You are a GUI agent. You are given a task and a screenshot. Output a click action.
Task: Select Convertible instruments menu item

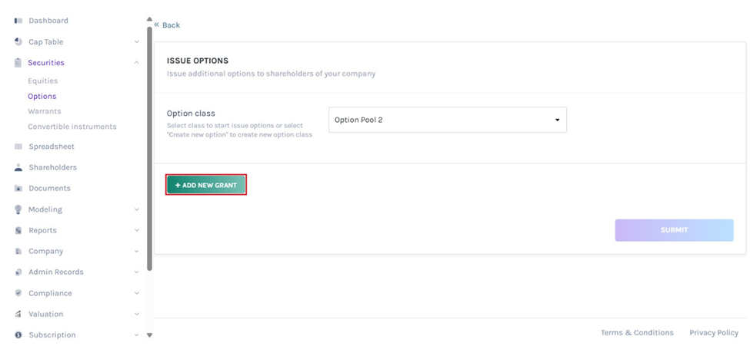pyautogui.click(x=72, y=127)
